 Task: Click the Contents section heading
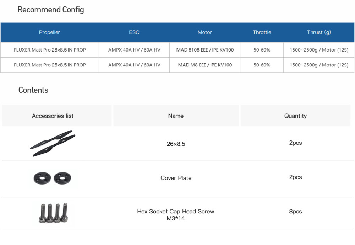coord(33,90)
